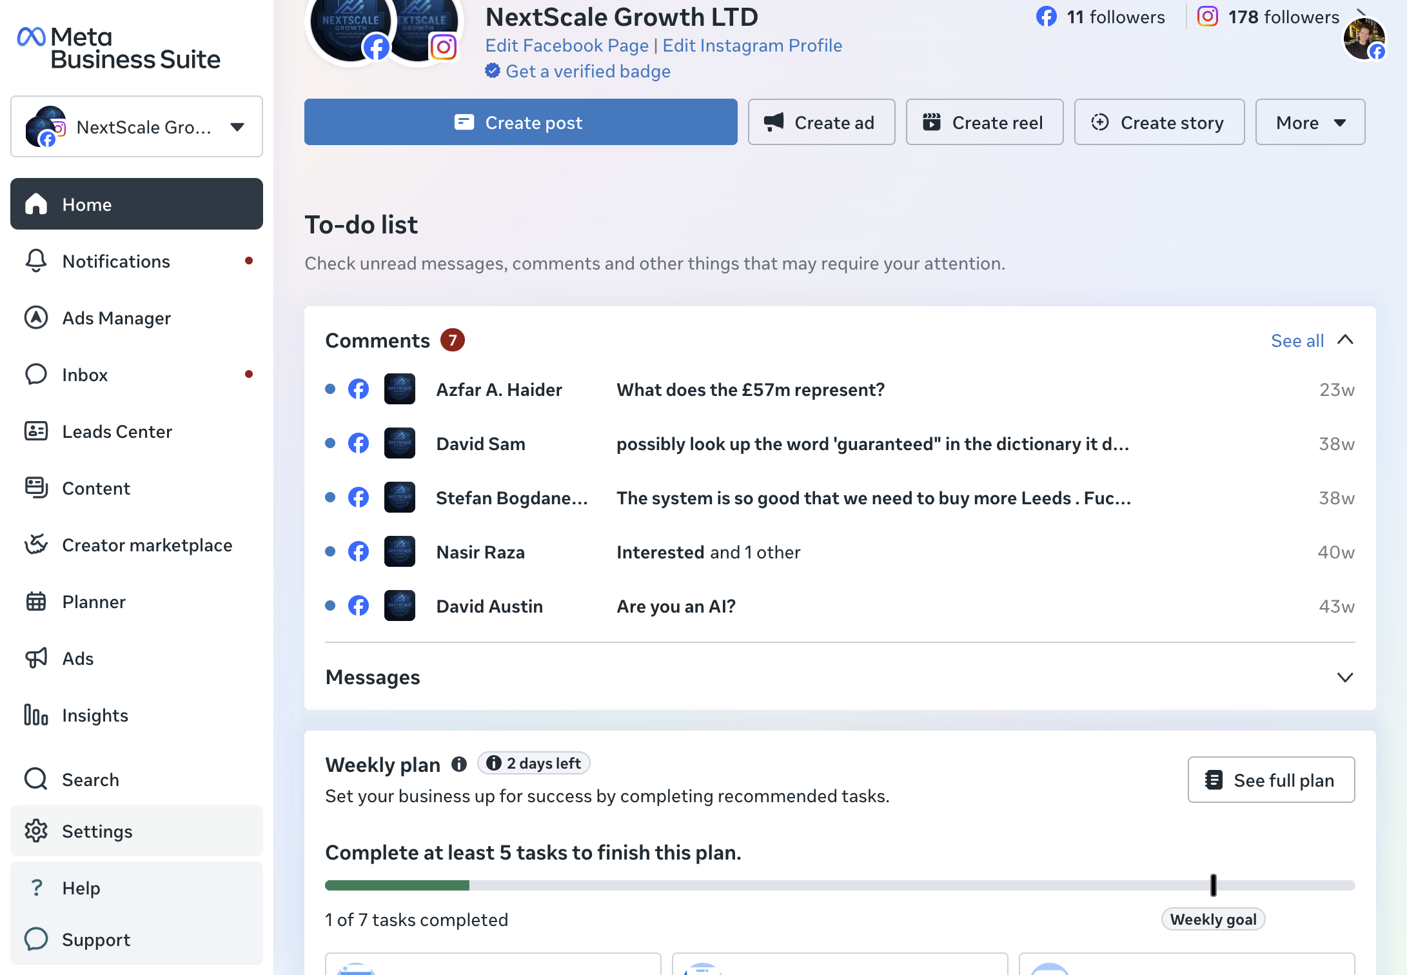
Task: Open the More actions dropdown
Action: pos(1310,123)
